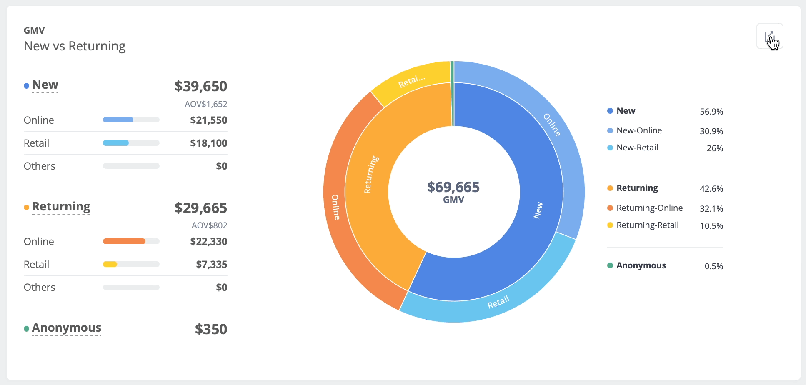Open the underlined Returning heading in left panel

[x=61, y=207]
